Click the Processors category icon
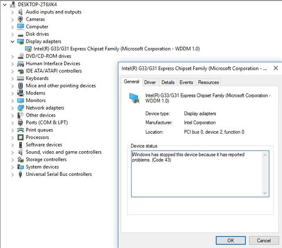Screen dimensions: 282x248 tap(21, 137)
